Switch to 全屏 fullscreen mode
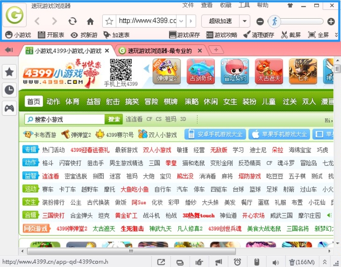 [318, 35]
